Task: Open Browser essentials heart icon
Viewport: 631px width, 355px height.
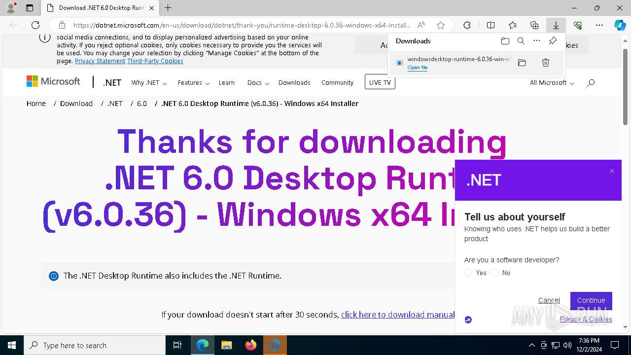Action: (578, 25)
